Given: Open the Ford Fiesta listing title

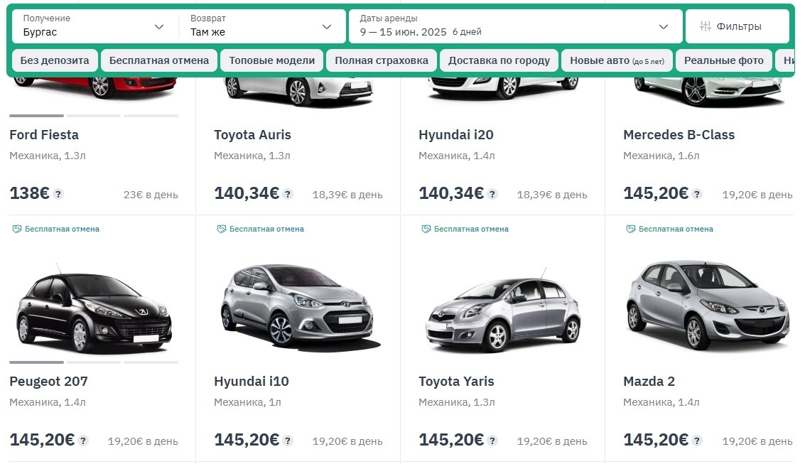Looking at the screenshot, I should coord(43,134).
